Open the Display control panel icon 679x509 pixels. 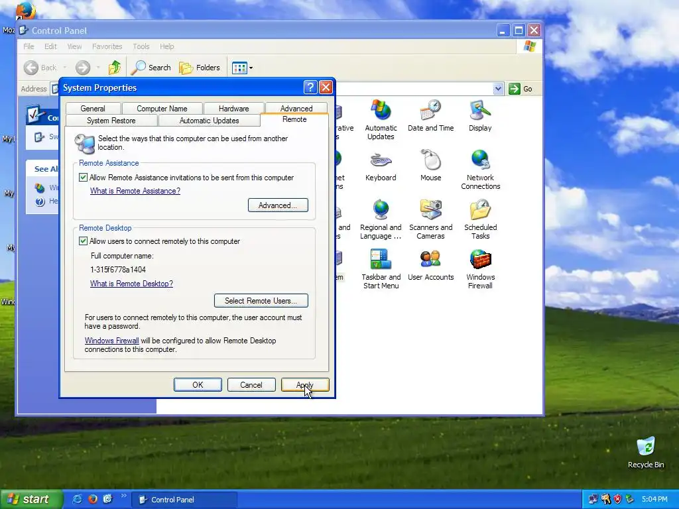480,116
